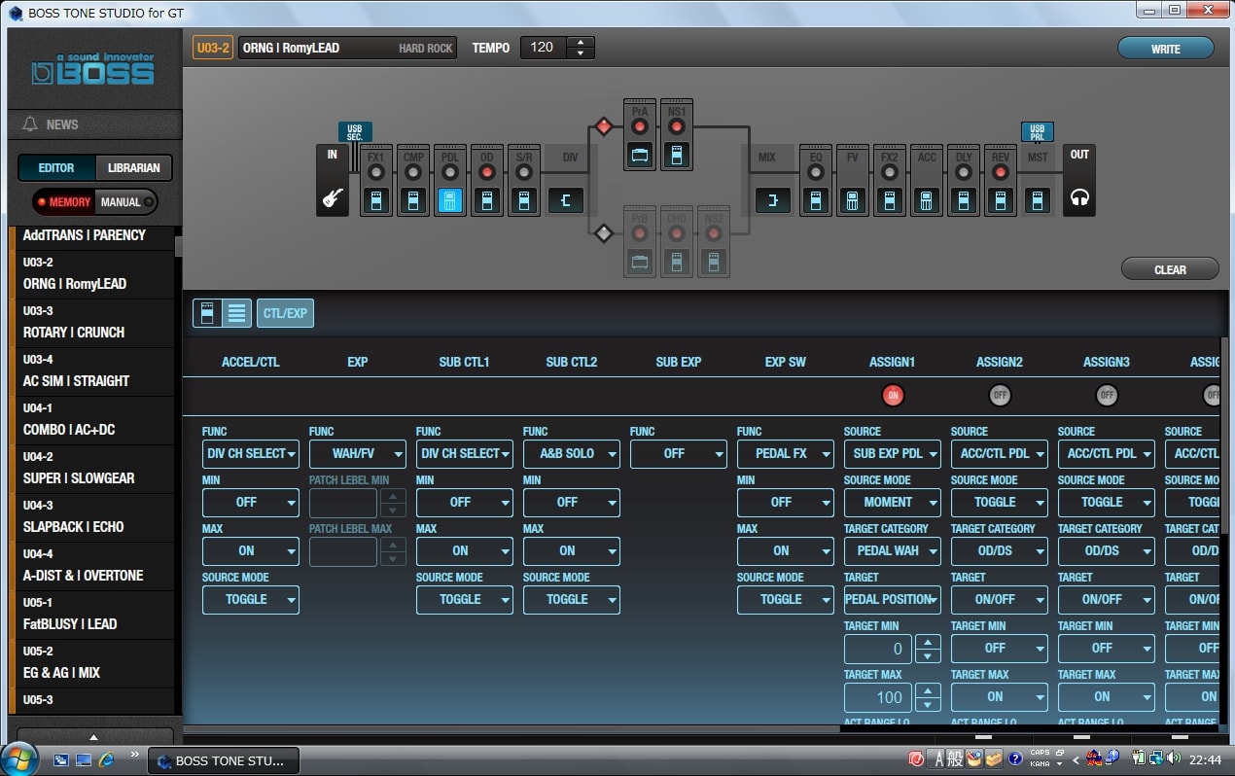The width and height of the screenshot is (1235, 776).
Task: Select the EQ pedal icon
Action: 815,201
